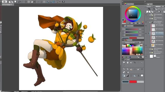The height and width of the screenshot is (92, 165).
Task: Collapse the layer palette dock with chevrons
Action: [x=145, y=1]
